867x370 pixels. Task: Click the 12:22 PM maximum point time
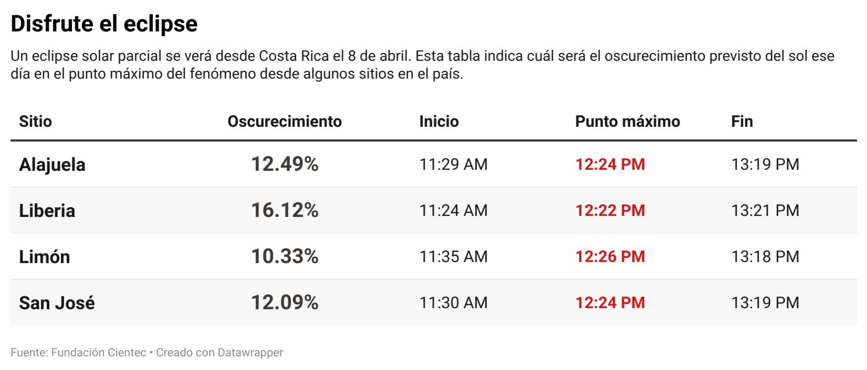point(610,210)
